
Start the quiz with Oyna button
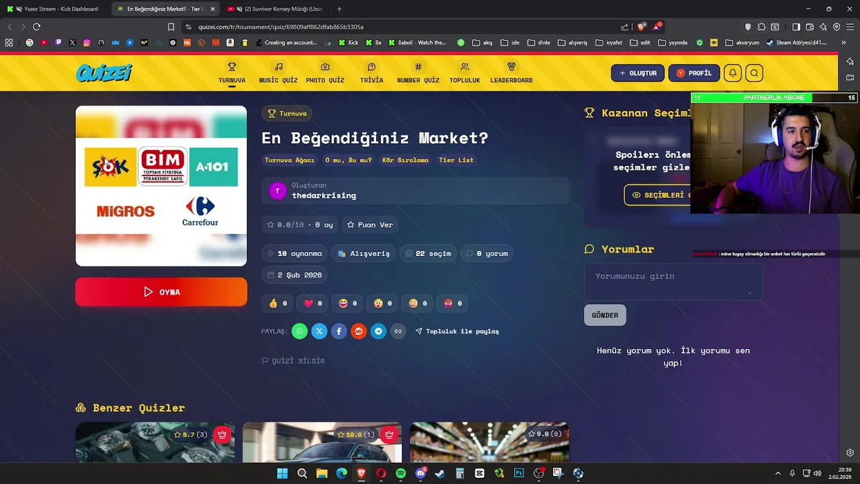pos(161,292)
